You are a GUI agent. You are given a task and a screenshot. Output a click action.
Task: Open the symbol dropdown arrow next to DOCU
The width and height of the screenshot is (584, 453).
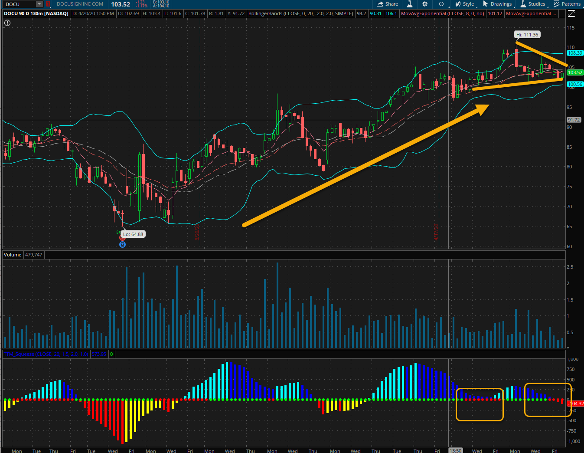pos(39,4)
